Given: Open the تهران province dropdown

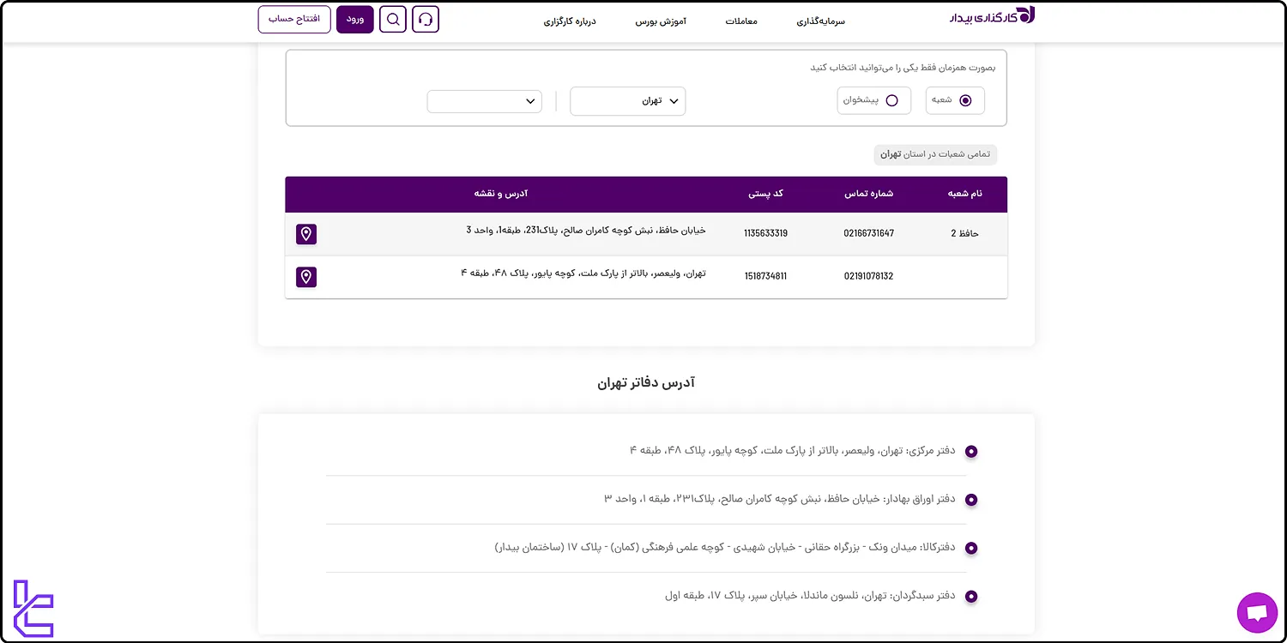Looking at the screenshot, I should [x=627, y=101].
